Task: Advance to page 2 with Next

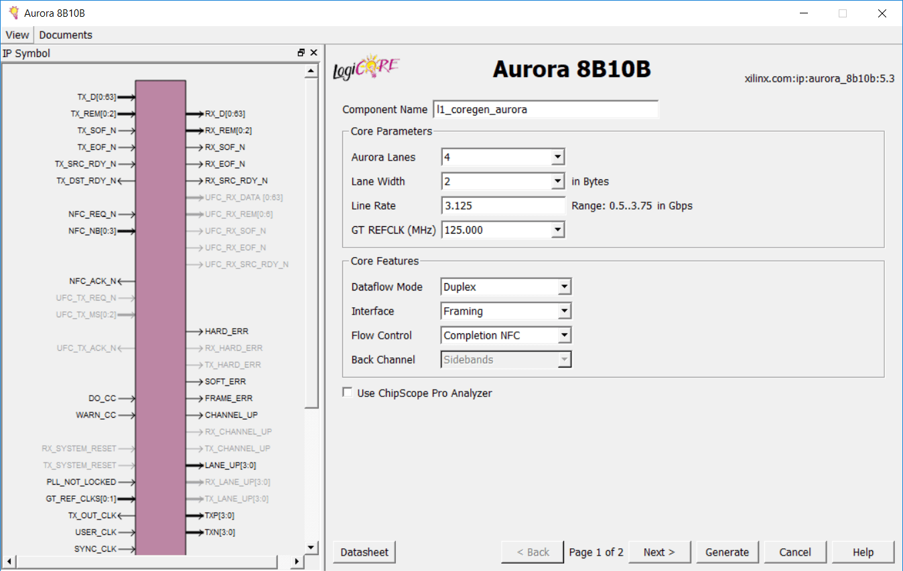Action: click(659, 552)
